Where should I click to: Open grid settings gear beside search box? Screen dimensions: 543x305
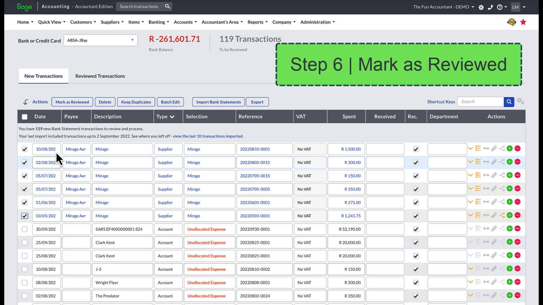click(520, 101)
